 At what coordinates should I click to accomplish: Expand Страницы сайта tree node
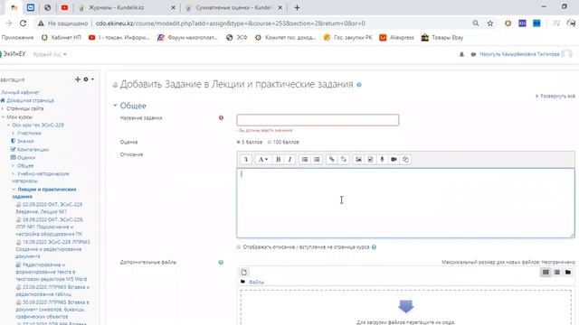(x=3, y=108)
